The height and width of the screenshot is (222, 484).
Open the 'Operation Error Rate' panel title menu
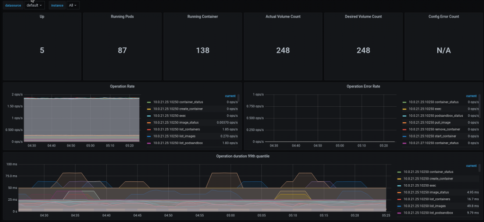pyautogui.click(x=363, y=86)
